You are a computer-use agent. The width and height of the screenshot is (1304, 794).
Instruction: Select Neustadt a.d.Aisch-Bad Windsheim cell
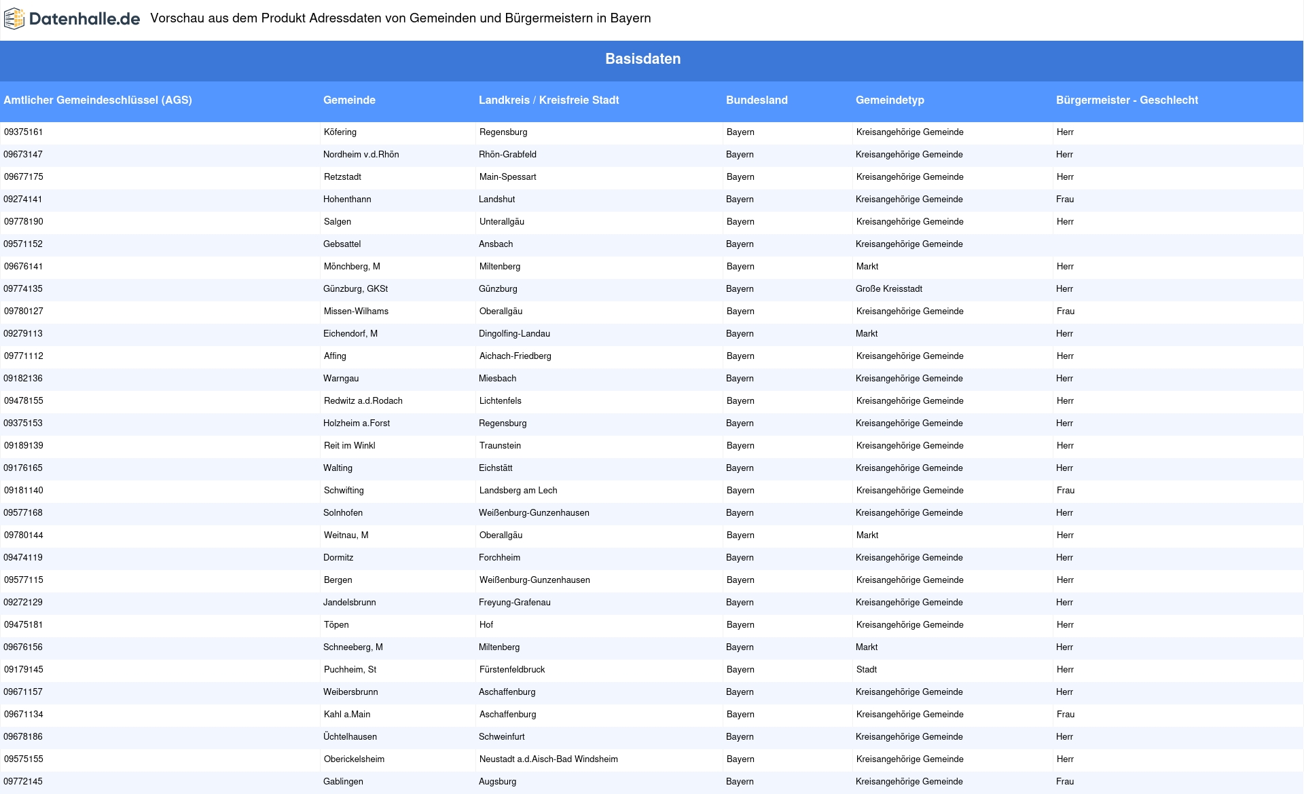pyautogui.click(x=549, y=759)
